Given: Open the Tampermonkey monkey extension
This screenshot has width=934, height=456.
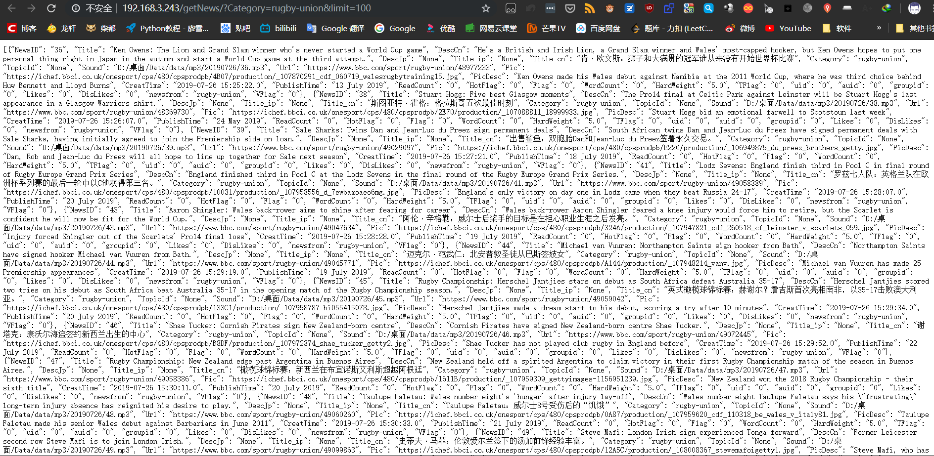Looking at the screenshot, I should click(609, 8).
